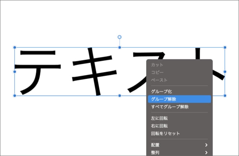Image resolution: width=239 pixels, height=156 pixels.
Task: Choose グループ化 from the context menu
Action: tap(161, 92)
